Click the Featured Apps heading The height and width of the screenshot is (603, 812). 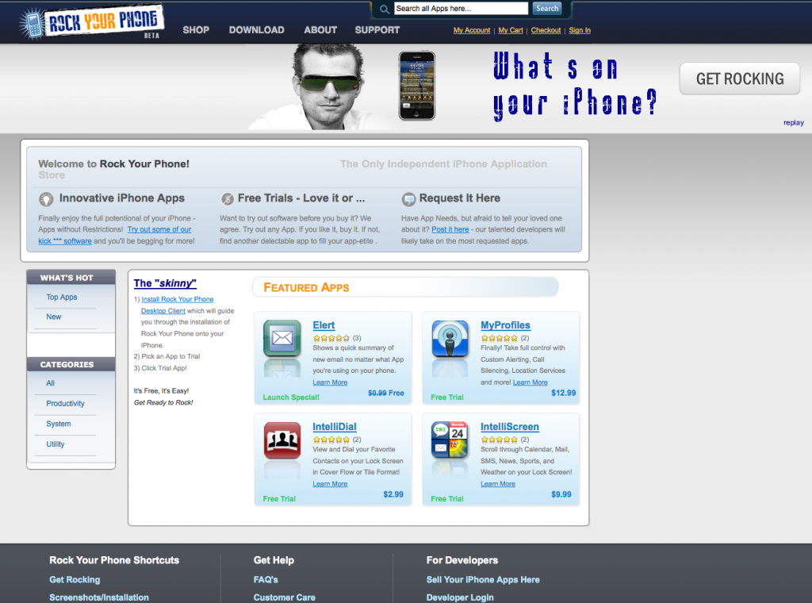306,287
